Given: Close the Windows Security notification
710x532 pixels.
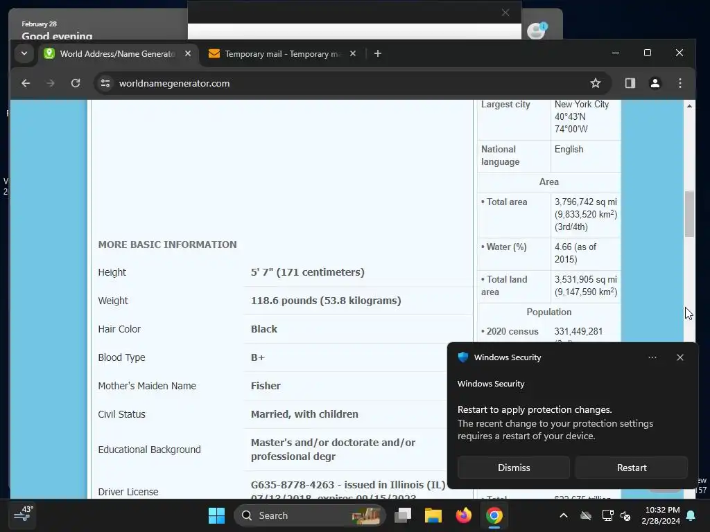Looking at the screenshot, I should click(x=679, y=357).
